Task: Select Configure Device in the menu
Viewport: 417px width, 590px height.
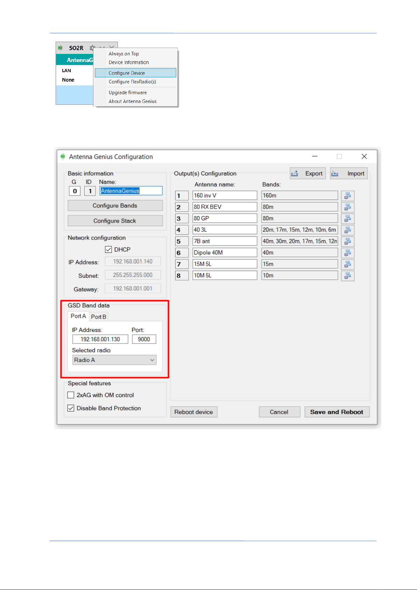Action: (135, 73)
